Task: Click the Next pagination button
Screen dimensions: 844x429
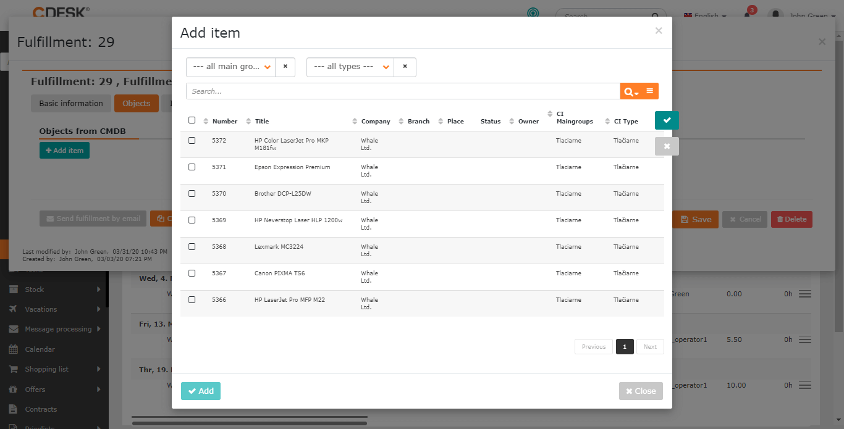Action: [650, 347]
